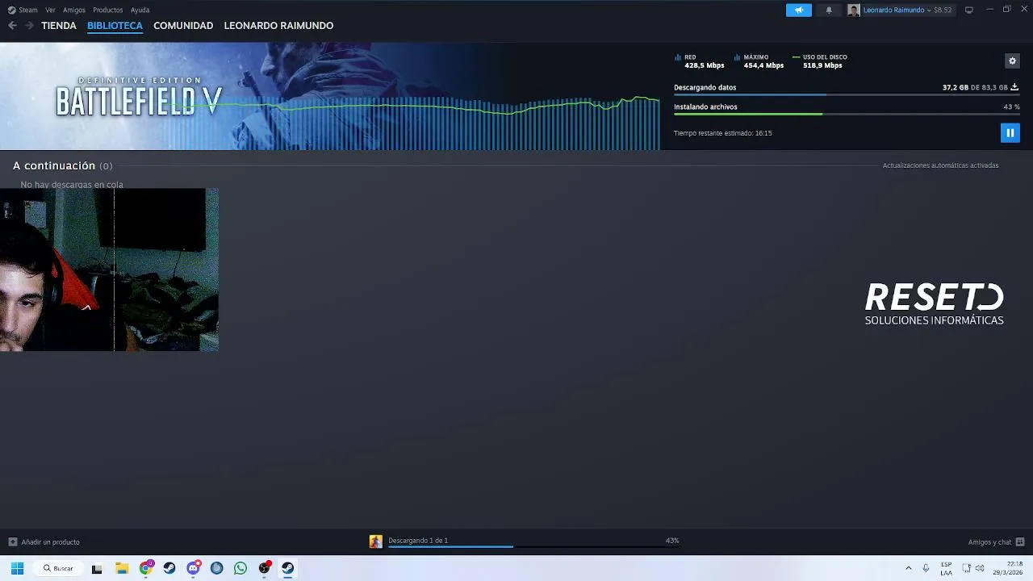Pause the Battlefield V download

(x=1010, y=132)
